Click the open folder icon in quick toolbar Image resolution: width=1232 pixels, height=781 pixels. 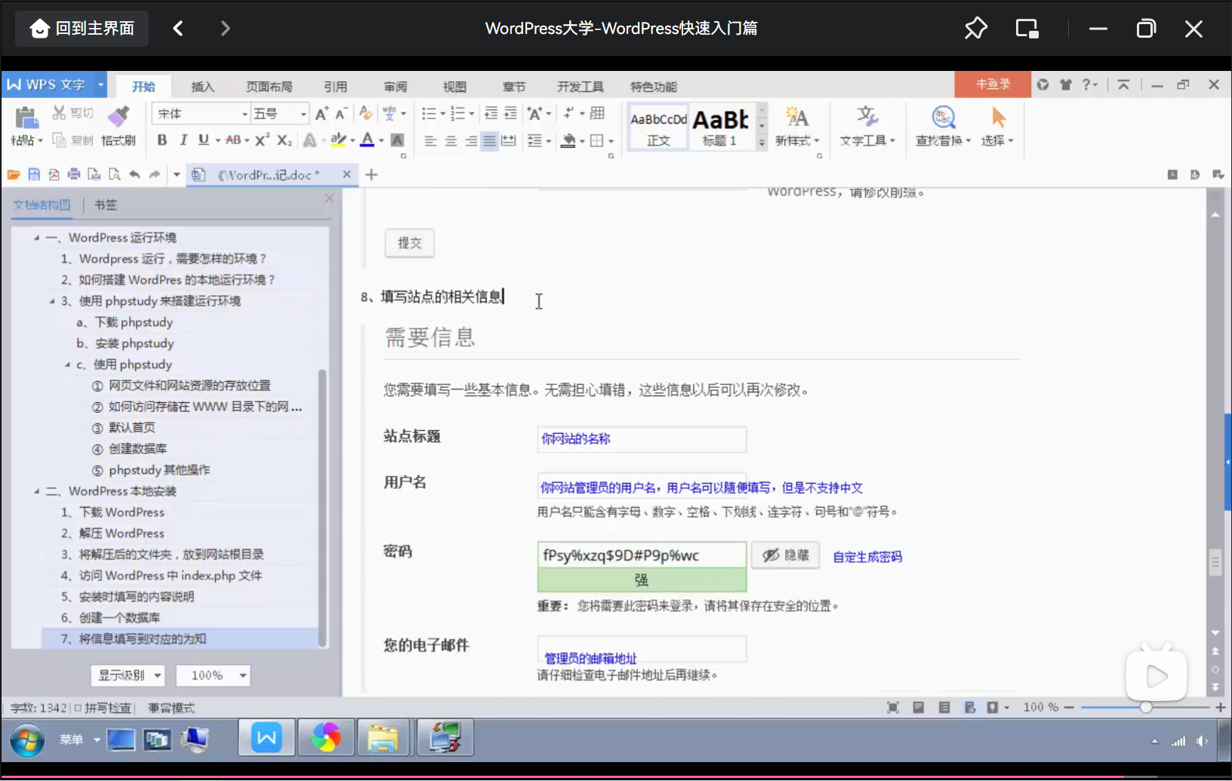14,174
